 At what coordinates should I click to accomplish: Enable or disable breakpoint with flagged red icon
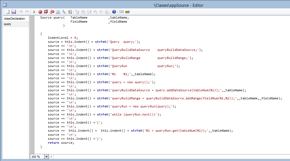[x=46, y=12]
